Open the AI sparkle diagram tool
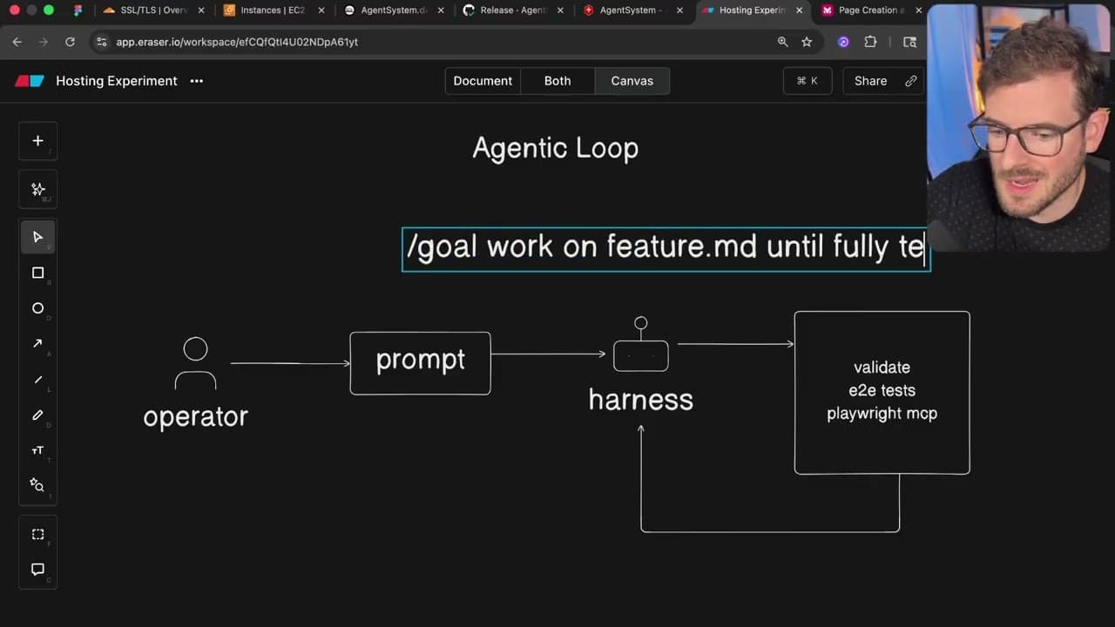1115x627 pixels. pos(37,189)
